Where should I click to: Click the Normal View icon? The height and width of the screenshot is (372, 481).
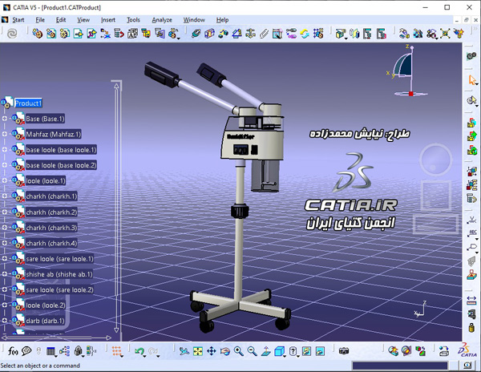[265, 351]
